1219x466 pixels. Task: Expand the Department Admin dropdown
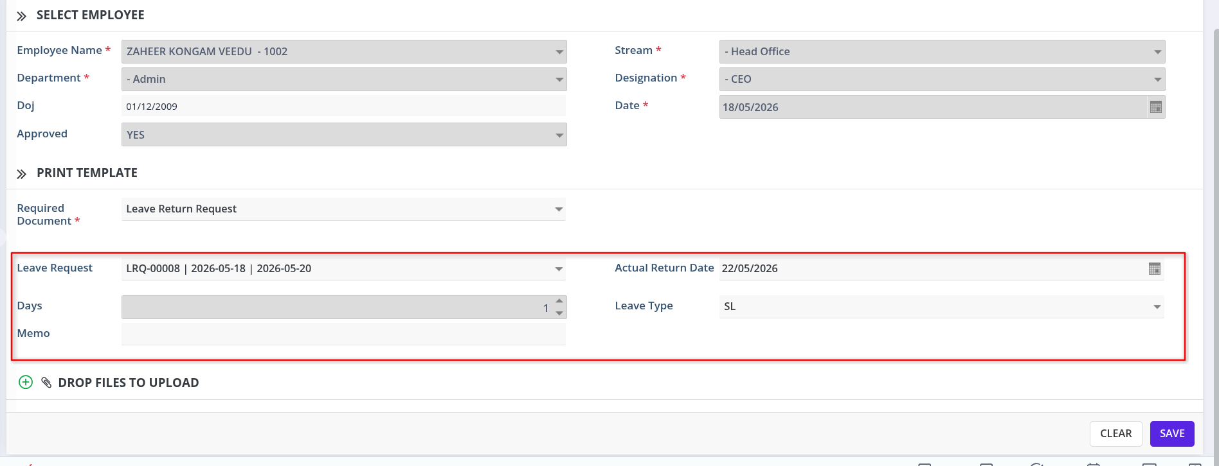344,79
